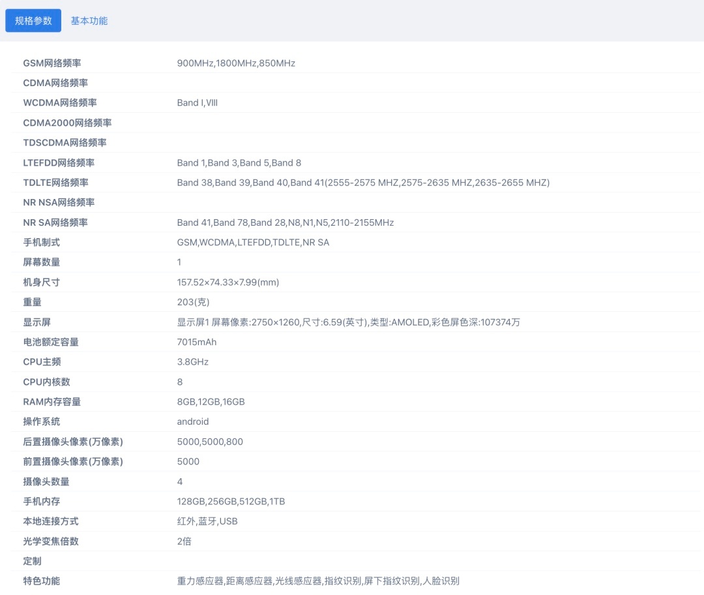Click the 电池额定容量 label
The image size is (704, 595).
click(51, 342)
